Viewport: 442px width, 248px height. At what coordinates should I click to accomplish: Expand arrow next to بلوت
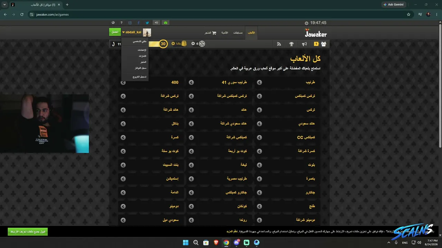click(x=259, y=165)
